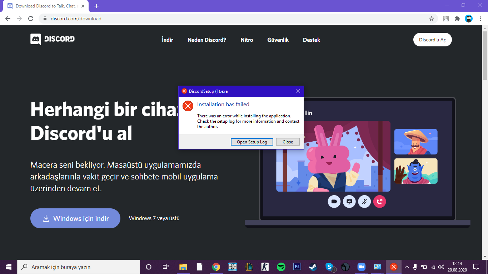Click the grey pointer extension icon in Chrome toolbar

(x=446, y=19)
